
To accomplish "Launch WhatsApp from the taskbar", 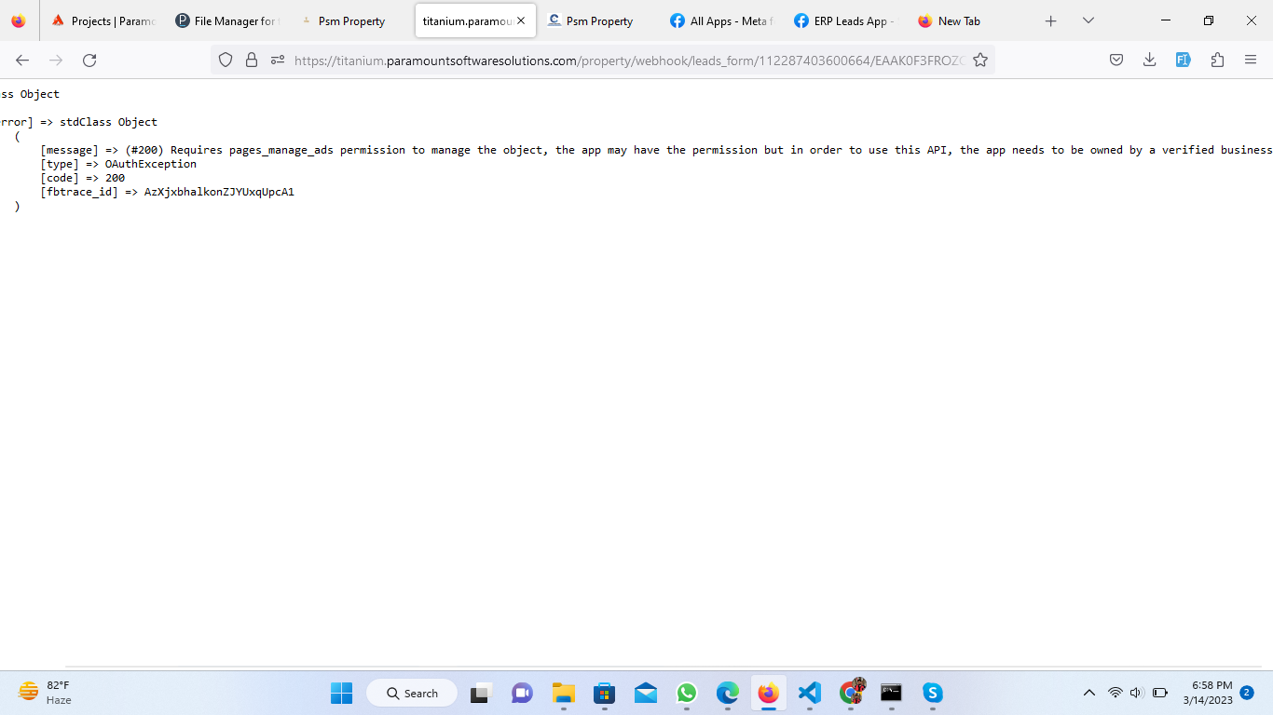I will click(687, 693).
